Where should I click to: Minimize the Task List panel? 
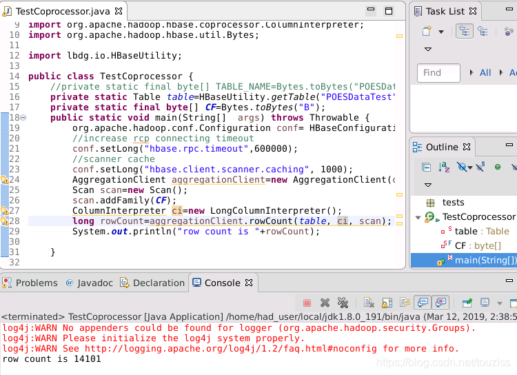[x=509, y=9]
